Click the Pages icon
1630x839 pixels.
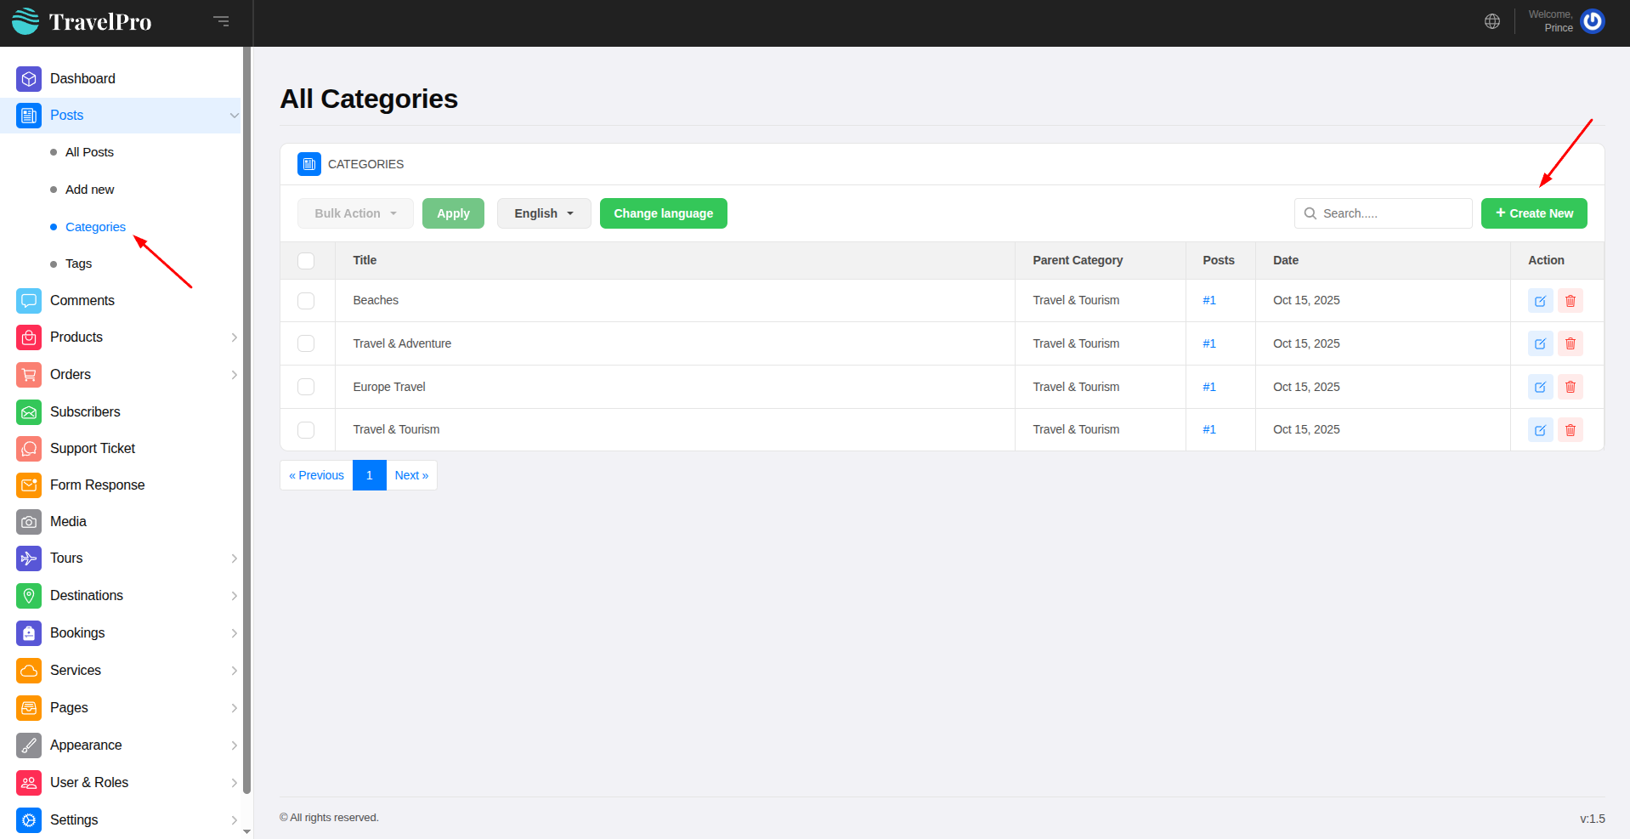[29, 708]
